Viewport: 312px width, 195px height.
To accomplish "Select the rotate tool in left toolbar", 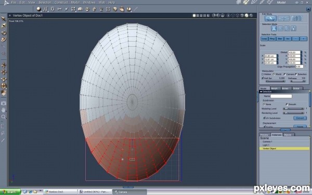I will pyautogui.click(x=4, y=33).
